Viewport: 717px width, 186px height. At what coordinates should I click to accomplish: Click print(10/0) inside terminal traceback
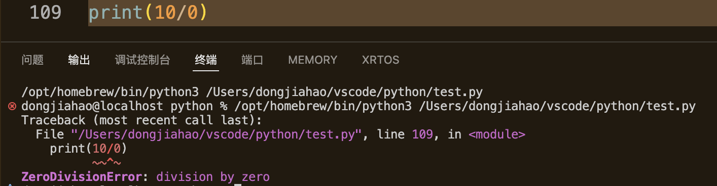(x=88, y=149)
